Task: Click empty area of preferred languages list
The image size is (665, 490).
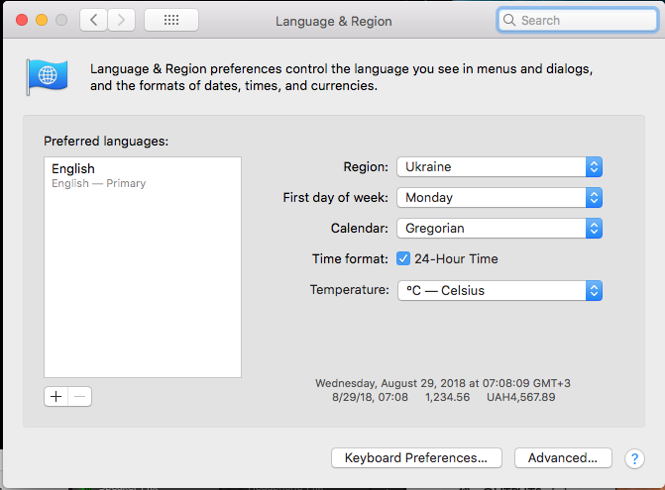Action: [142, 287]
